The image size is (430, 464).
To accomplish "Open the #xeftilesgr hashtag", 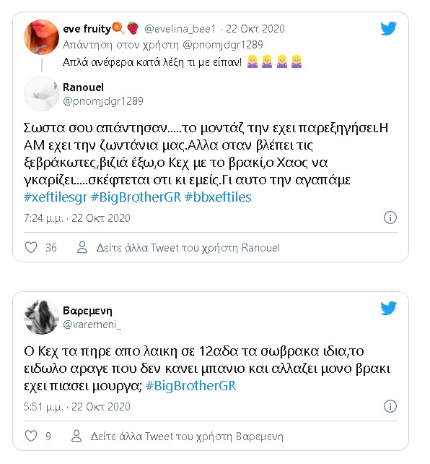I will click(56, 197).
